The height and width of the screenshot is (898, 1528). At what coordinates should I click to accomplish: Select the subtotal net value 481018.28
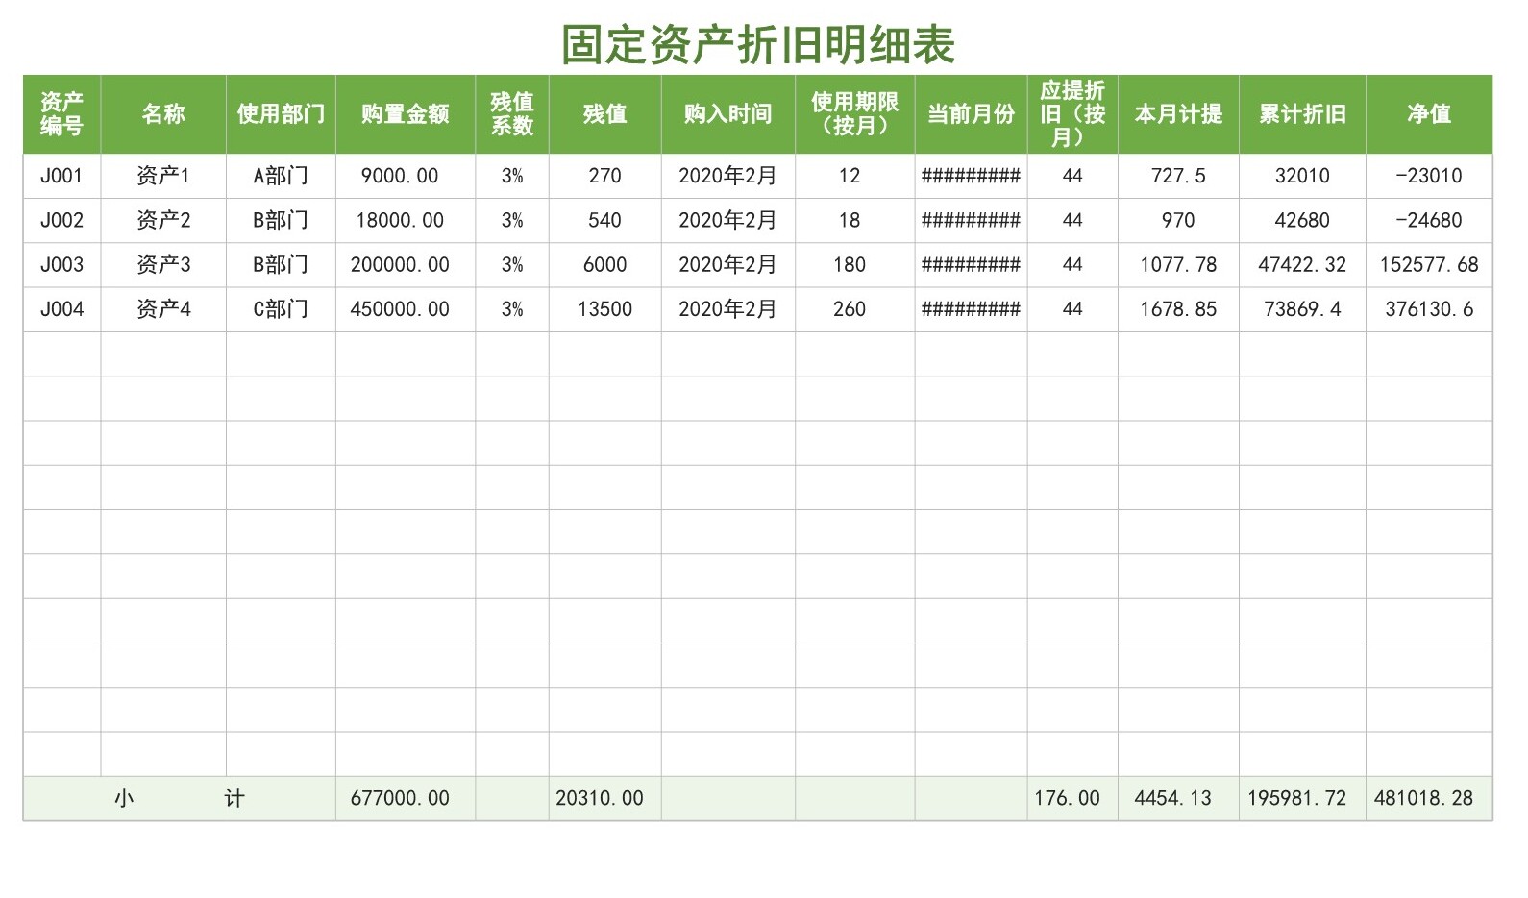coord(1423,798)
